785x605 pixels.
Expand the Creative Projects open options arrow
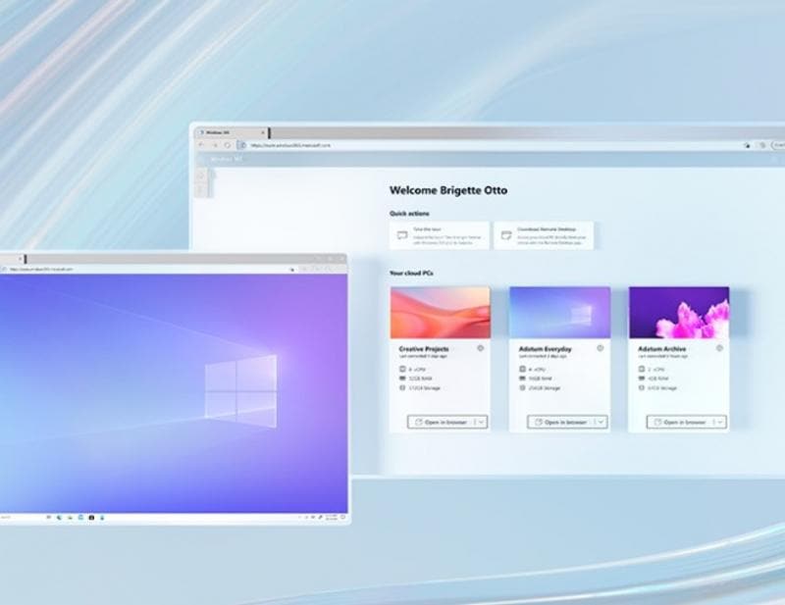click(x=482, y=422)
